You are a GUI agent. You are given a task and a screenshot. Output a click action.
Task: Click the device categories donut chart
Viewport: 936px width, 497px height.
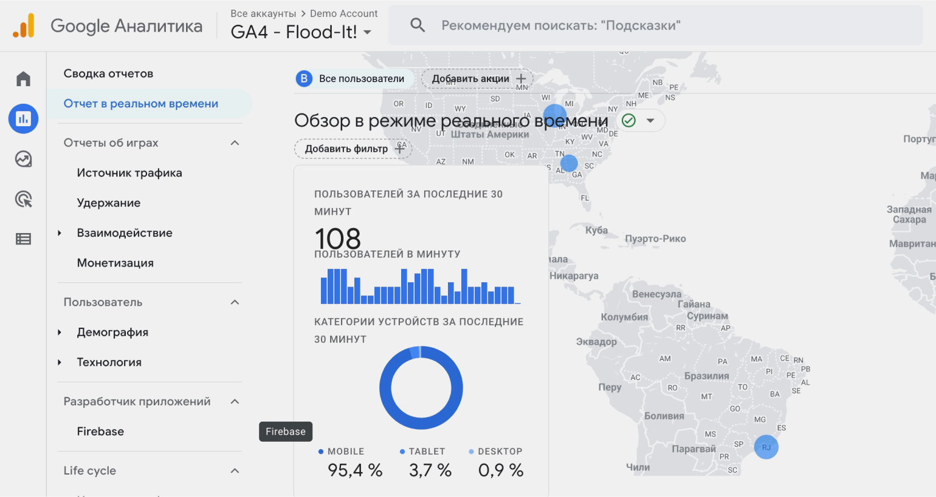coord(421,388)
